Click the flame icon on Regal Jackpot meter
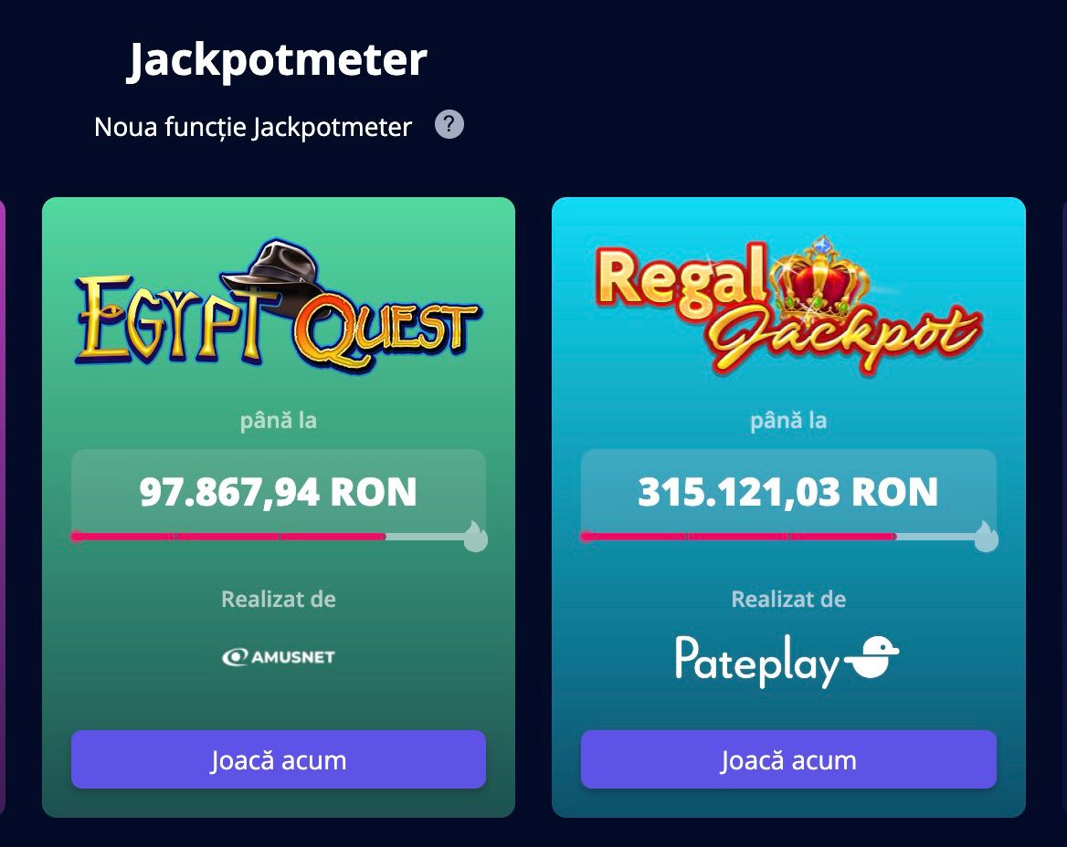The height and width of the screenshot is (847, 1067). point(986,537)
